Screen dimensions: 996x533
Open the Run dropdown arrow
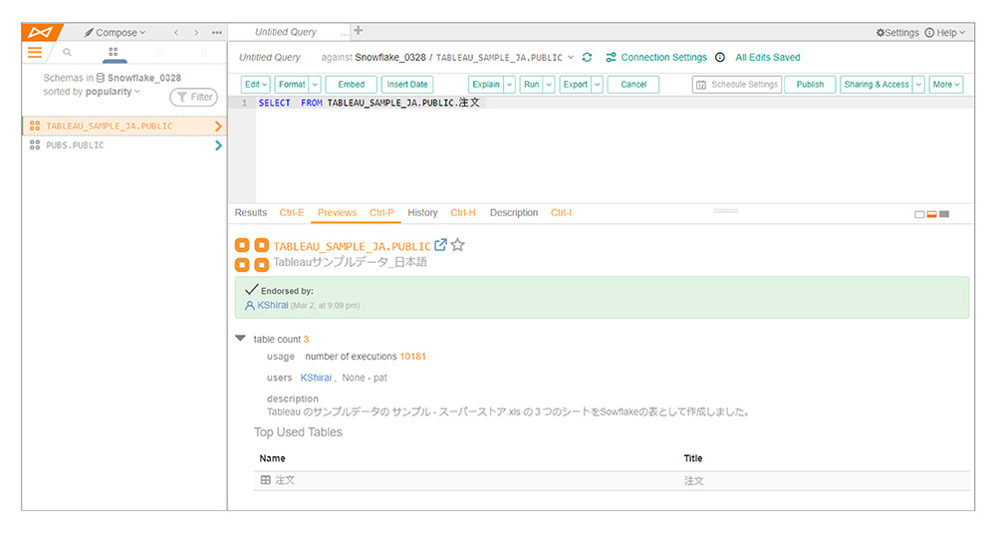[551, 85]
